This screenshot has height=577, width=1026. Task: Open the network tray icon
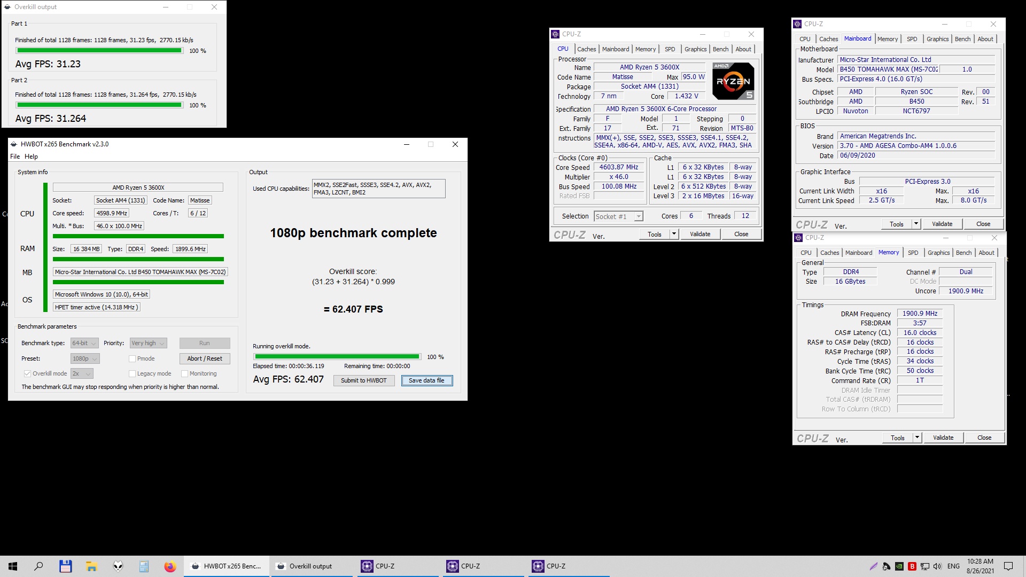click(925, 566)
